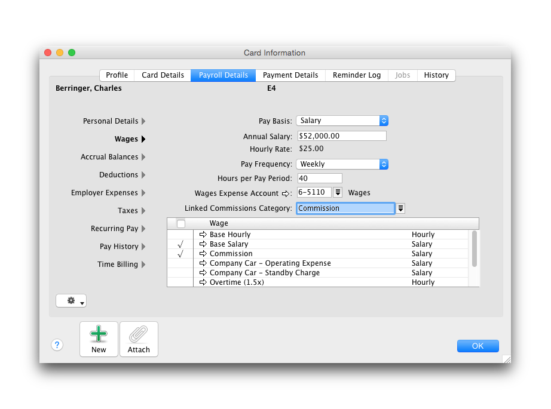Toggle the select-all wage header checkbox
Viewport: 551px width, 409px height.
pyautogui.click(x=181, y=223)
